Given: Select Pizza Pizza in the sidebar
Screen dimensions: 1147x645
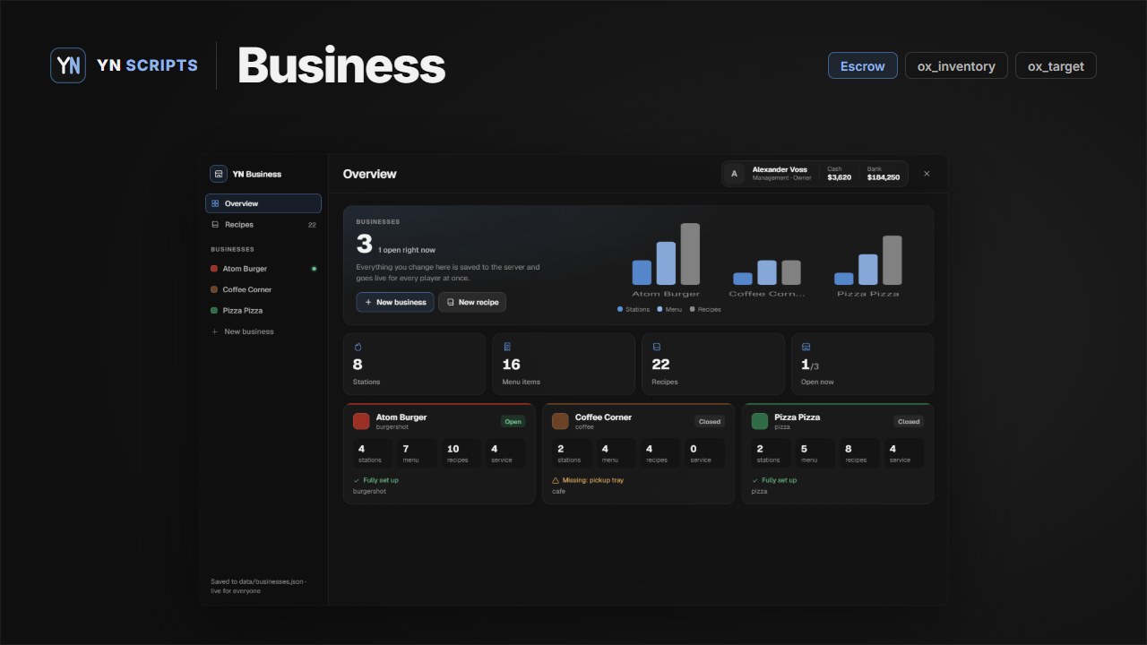Looking at the screenshot, I should 263,310.
